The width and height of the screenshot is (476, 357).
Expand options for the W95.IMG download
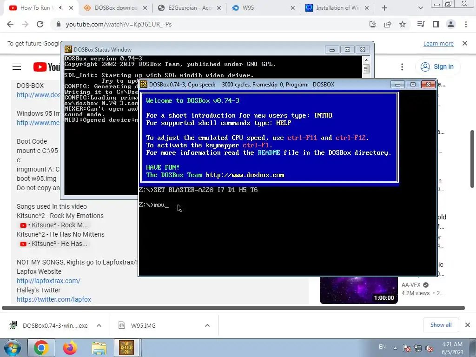pyautogui.click(x=207, y=325)
